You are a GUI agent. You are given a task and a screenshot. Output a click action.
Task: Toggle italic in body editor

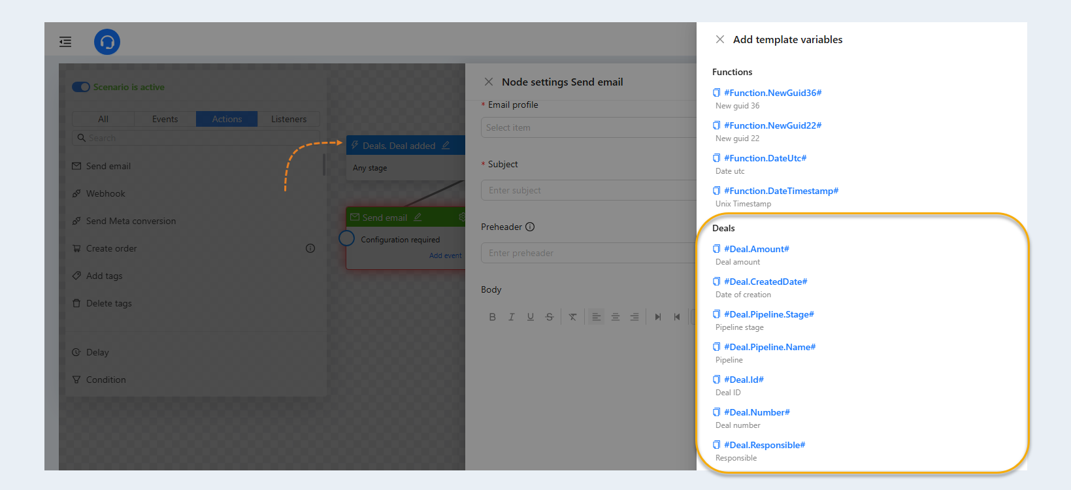512,317
